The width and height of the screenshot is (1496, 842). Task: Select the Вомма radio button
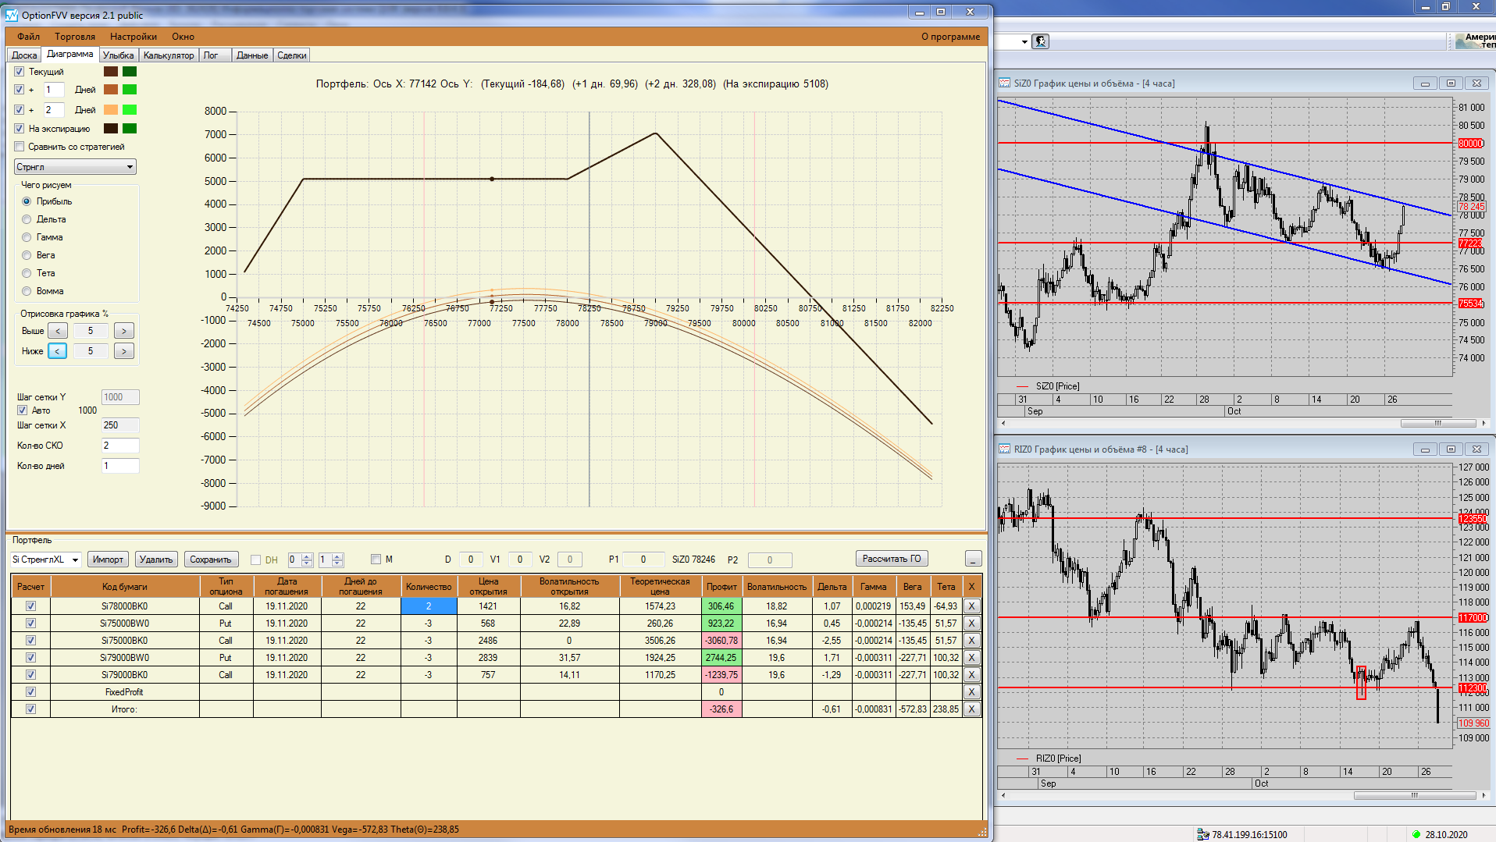(27, 291)
